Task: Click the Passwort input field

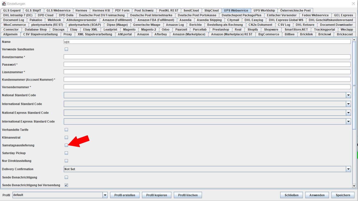Action: tap(207, 64)
